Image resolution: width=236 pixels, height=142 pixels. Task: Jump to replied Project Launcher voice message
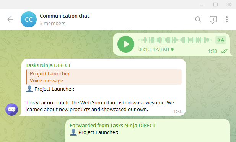[104, 77]
